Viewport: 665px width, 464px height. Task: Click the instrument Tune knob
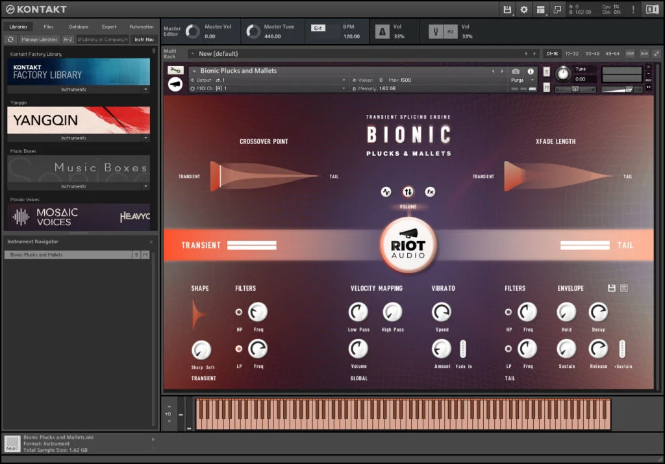(x=563, y=74)
